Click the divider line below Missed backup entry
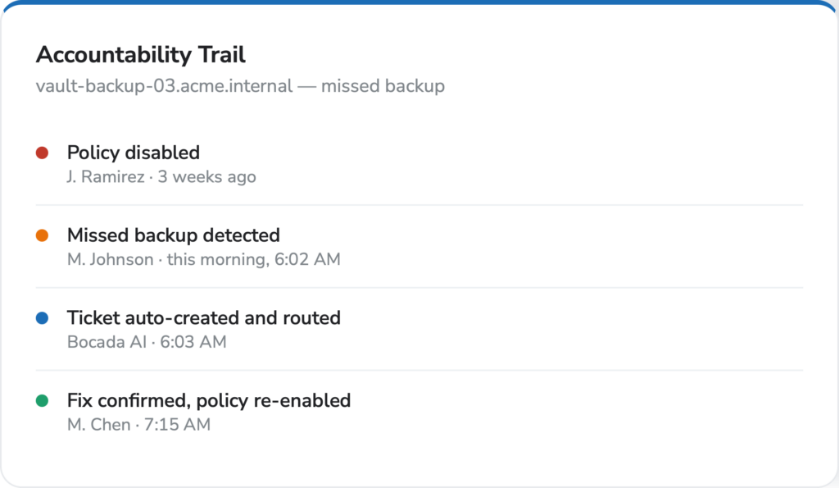Image resolution: width=839 pixels, height=488 pixels. 419,288
